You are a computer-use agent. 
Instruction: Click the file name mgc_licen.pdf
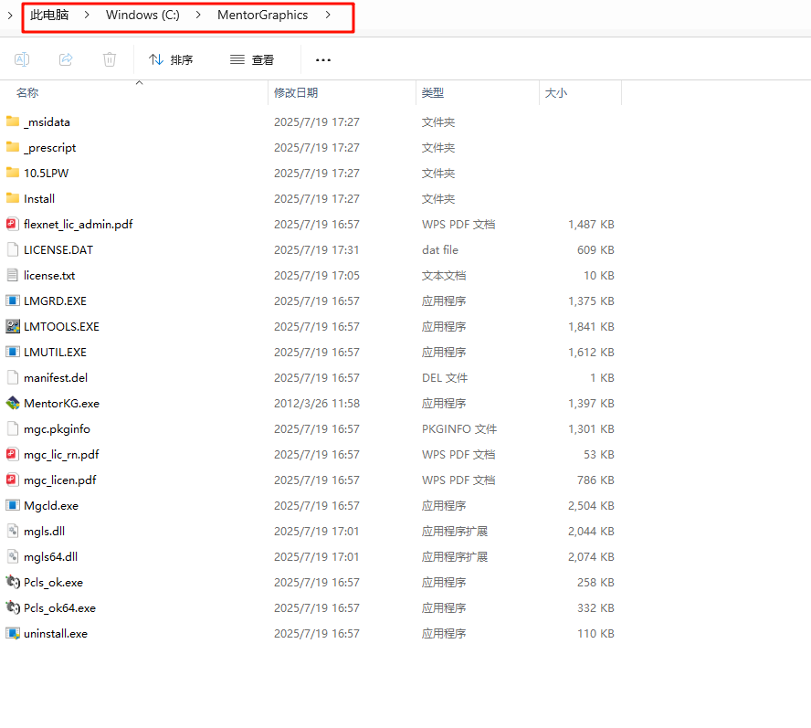click(60, 480)
